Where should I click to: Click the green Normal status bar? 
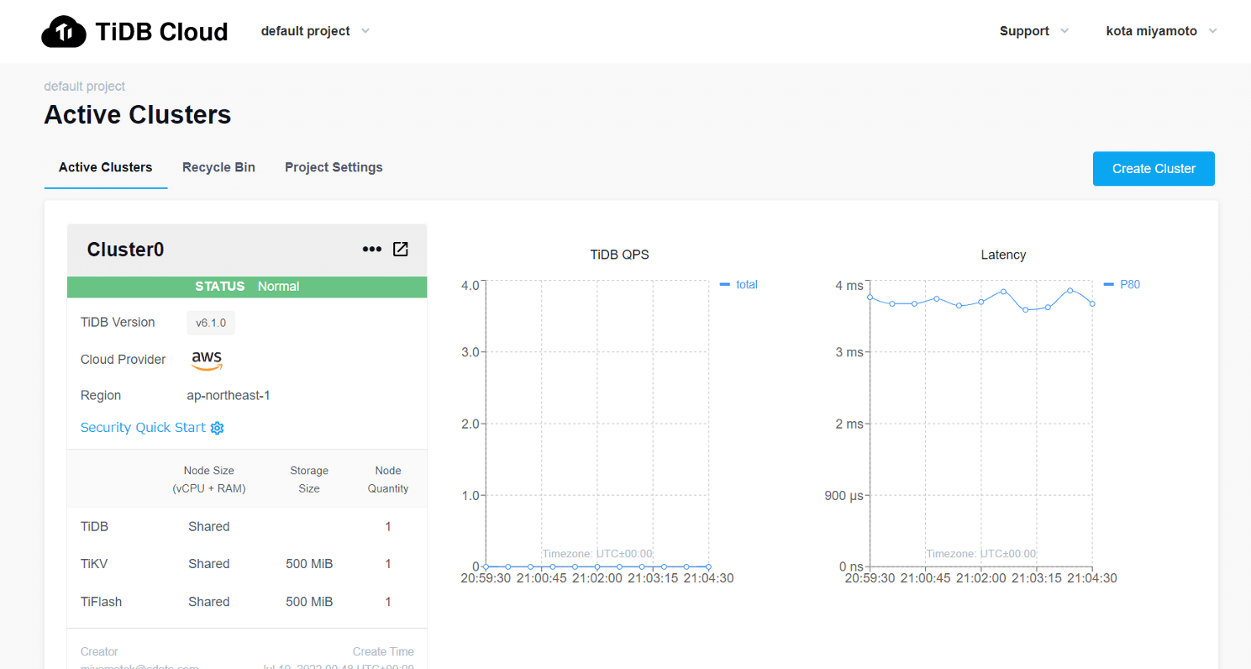point(247,287)
